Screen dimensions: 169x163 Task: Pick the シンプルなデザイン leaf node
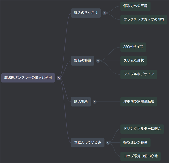(x=139, y=74)
